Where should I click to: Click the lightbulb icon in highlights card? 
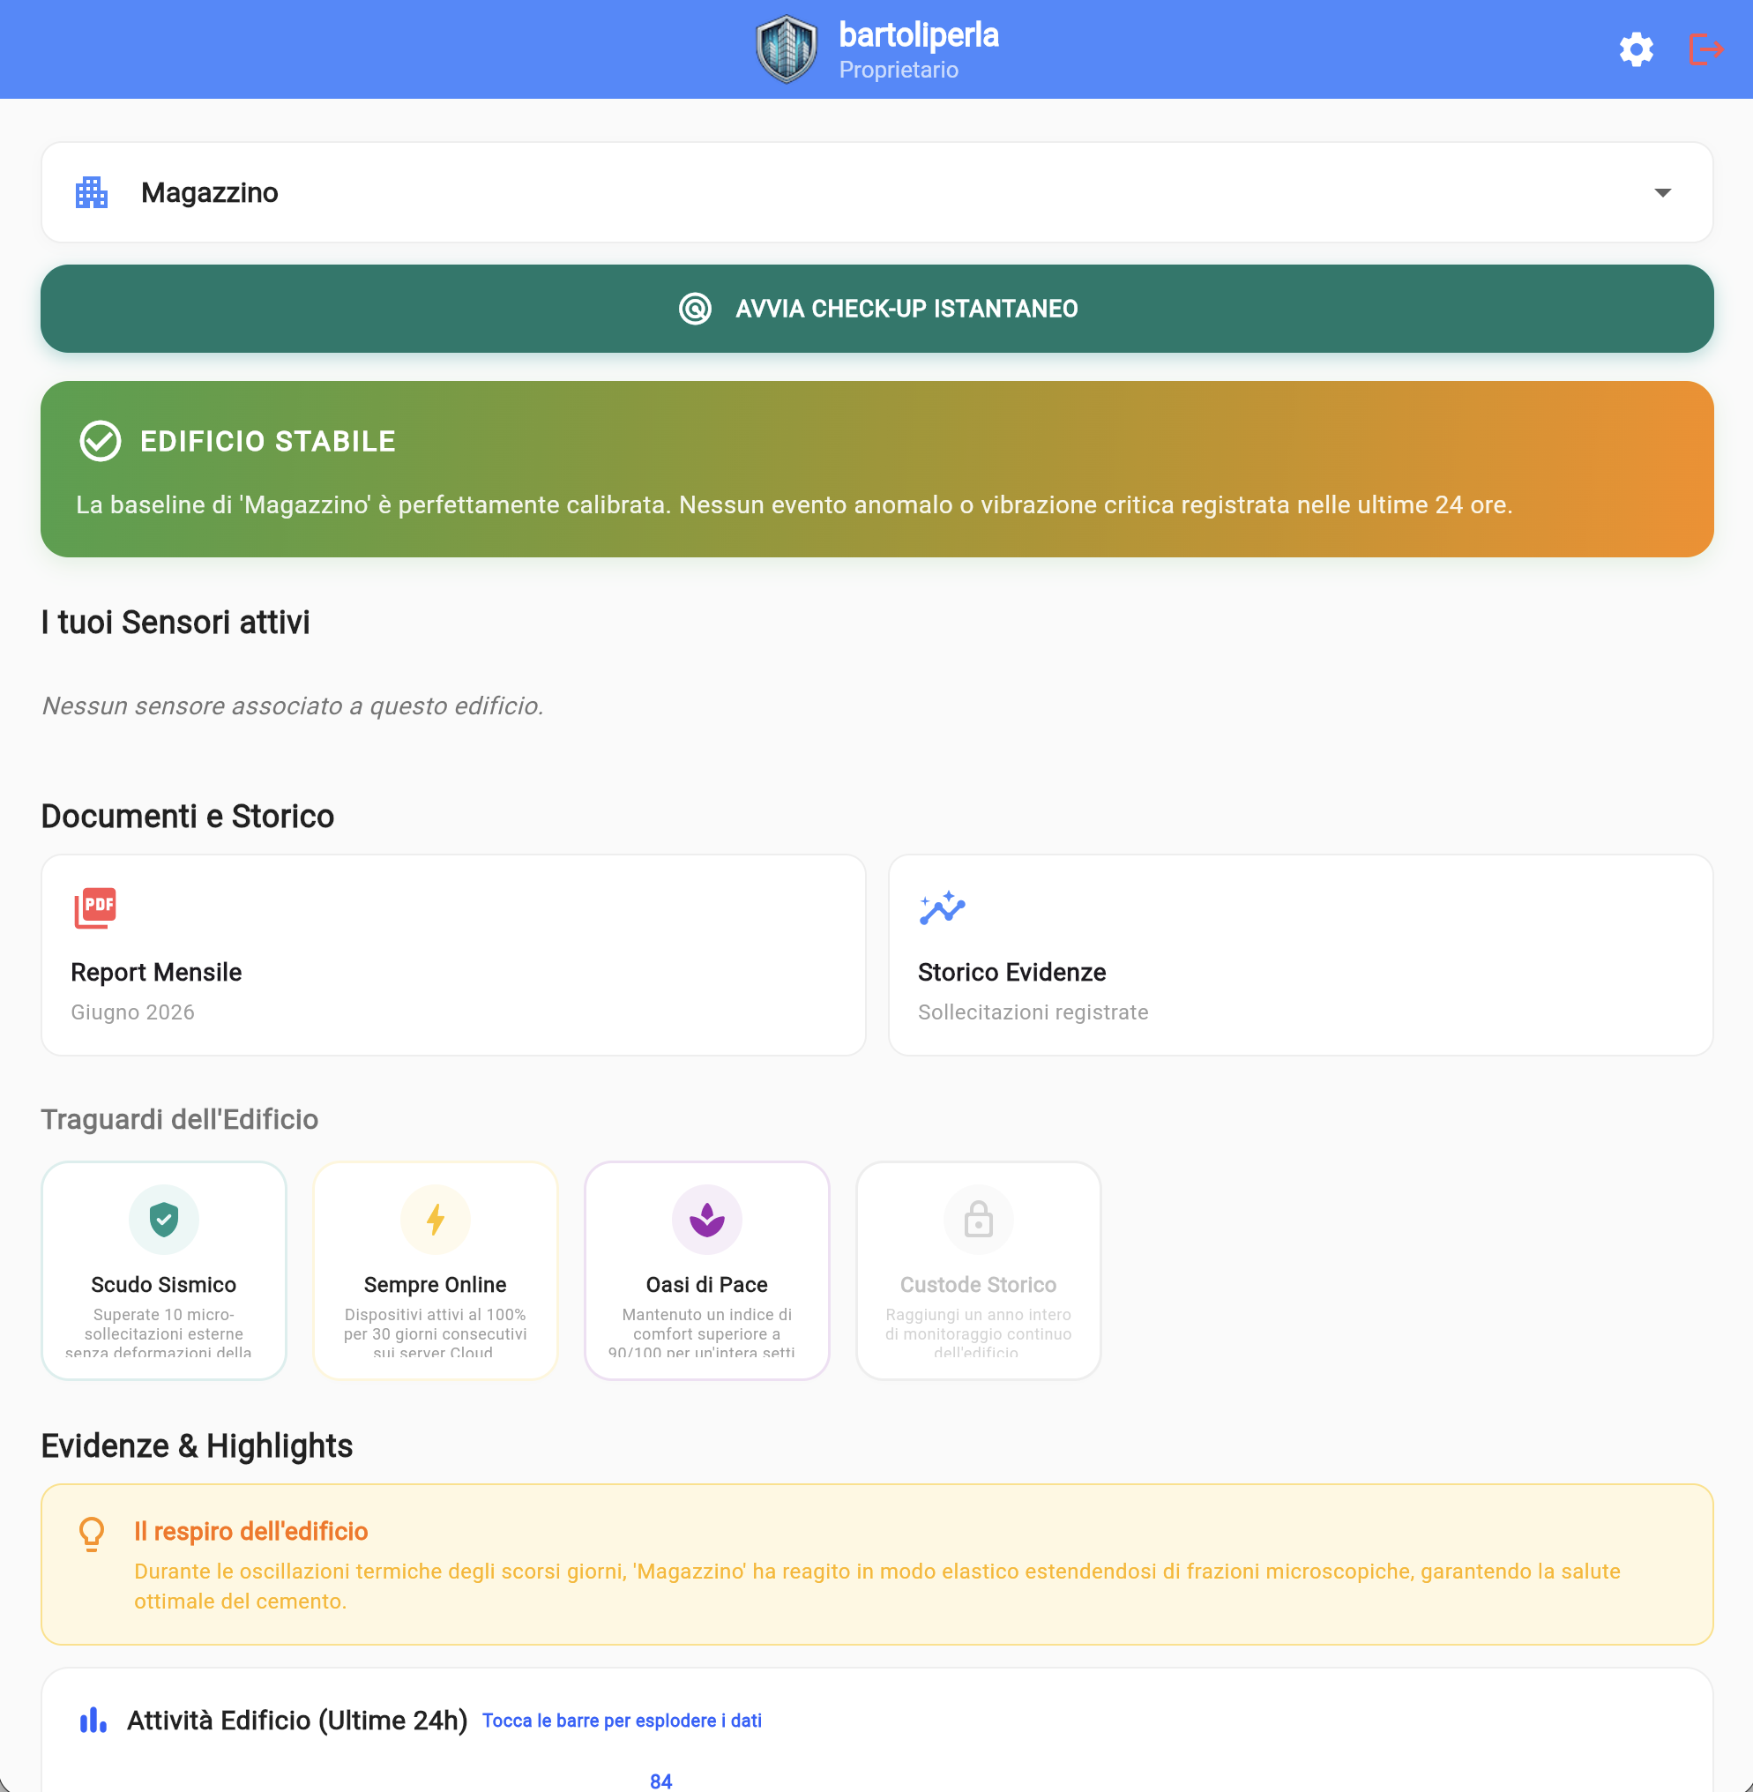point(91,1534)
